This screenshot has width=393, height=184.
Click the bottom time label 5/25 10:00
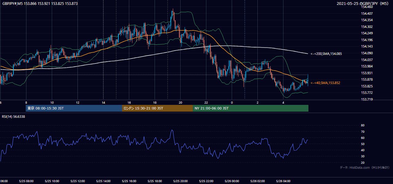52,181
